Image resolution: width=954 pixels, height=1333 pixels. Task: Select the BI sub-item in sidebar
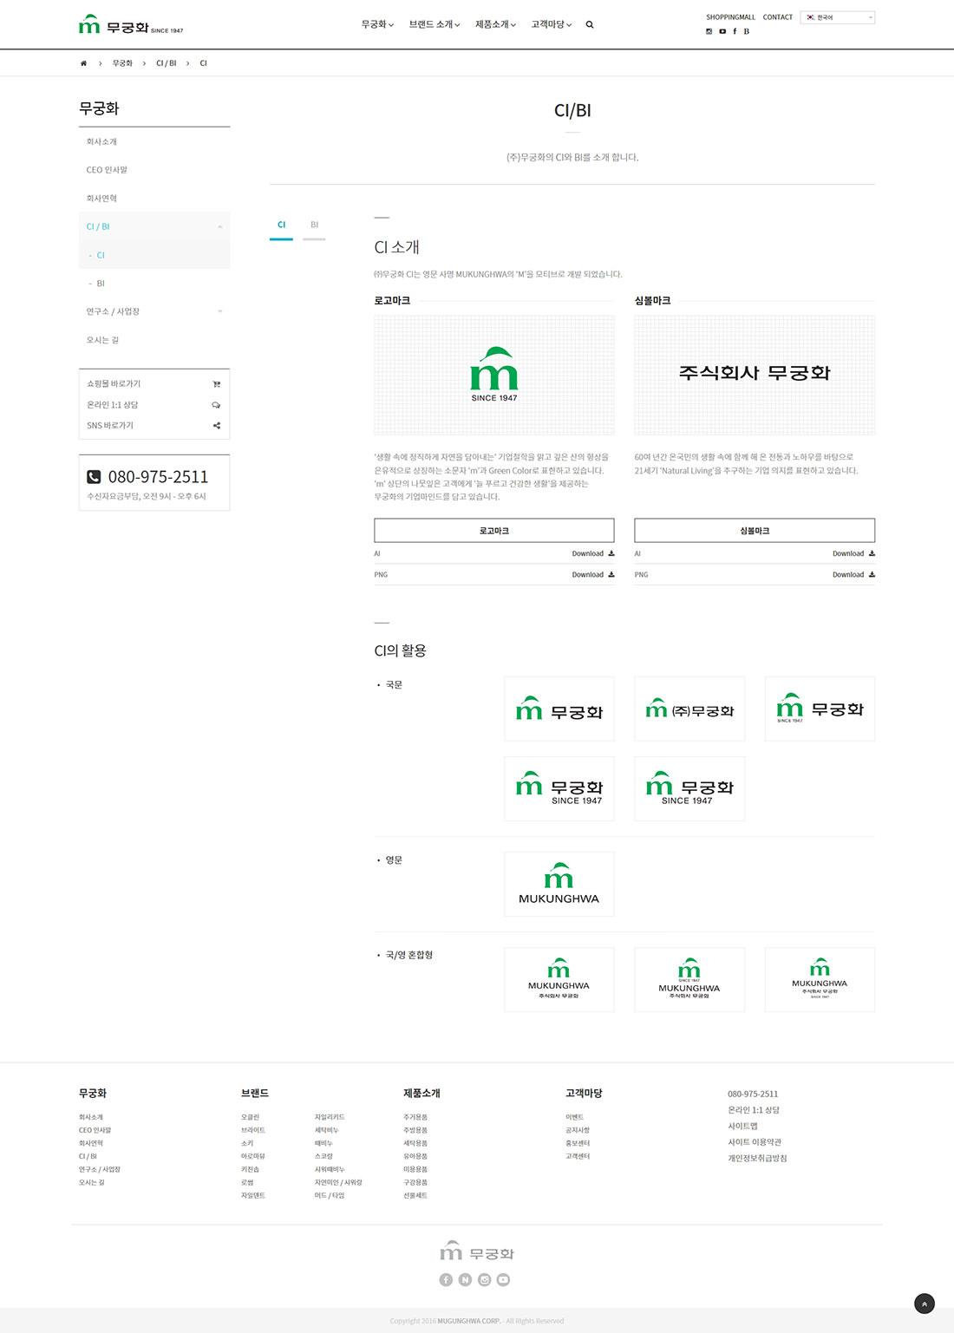pos(101,284)
